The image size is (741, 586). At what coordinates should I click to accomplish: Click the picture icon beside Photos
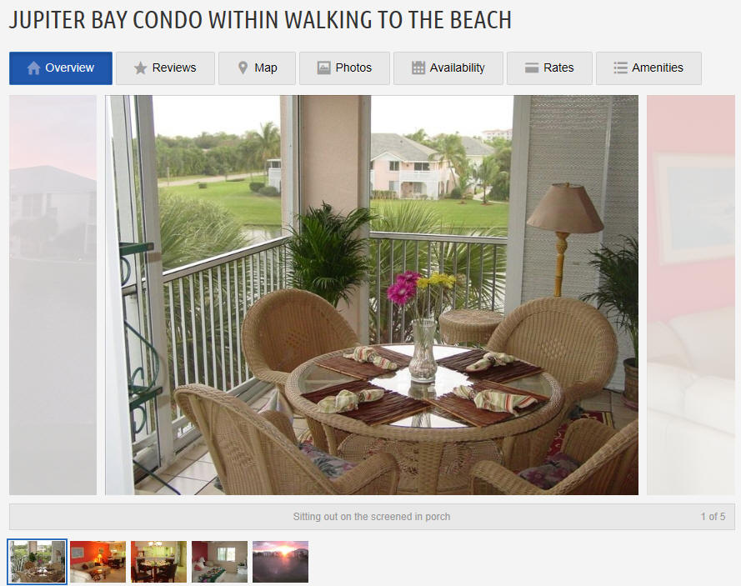[x=323, y=68]
